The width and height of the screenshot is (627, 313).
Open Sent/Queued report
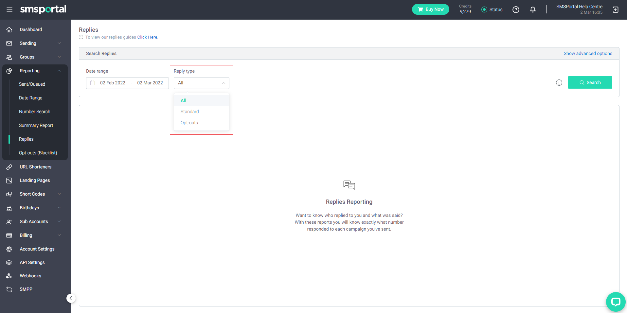coord(32,84)
